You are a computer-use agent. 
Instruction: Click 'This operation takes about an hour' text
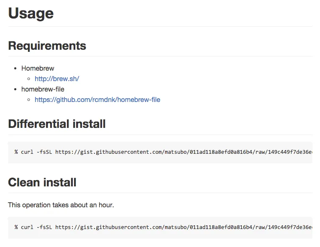pos(61,205)
